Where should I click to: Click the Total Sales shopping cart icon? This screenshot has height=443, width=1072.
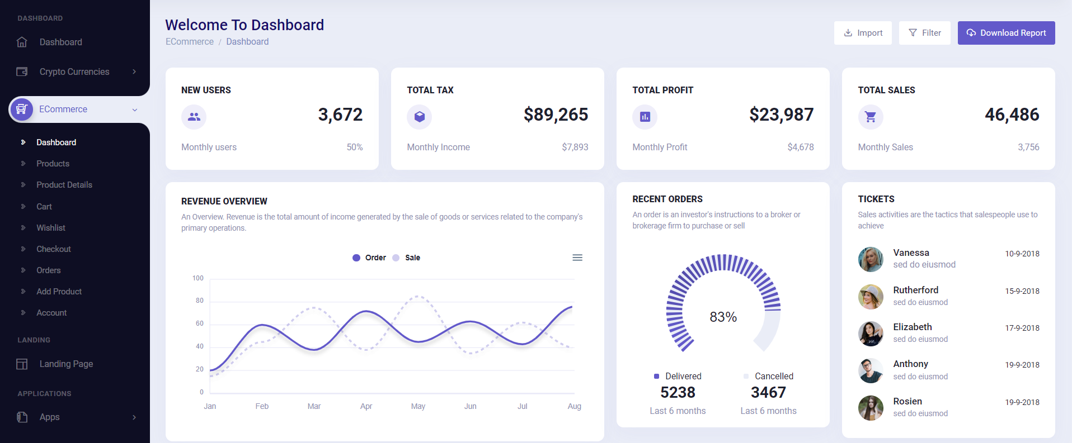tap(870, 117)
